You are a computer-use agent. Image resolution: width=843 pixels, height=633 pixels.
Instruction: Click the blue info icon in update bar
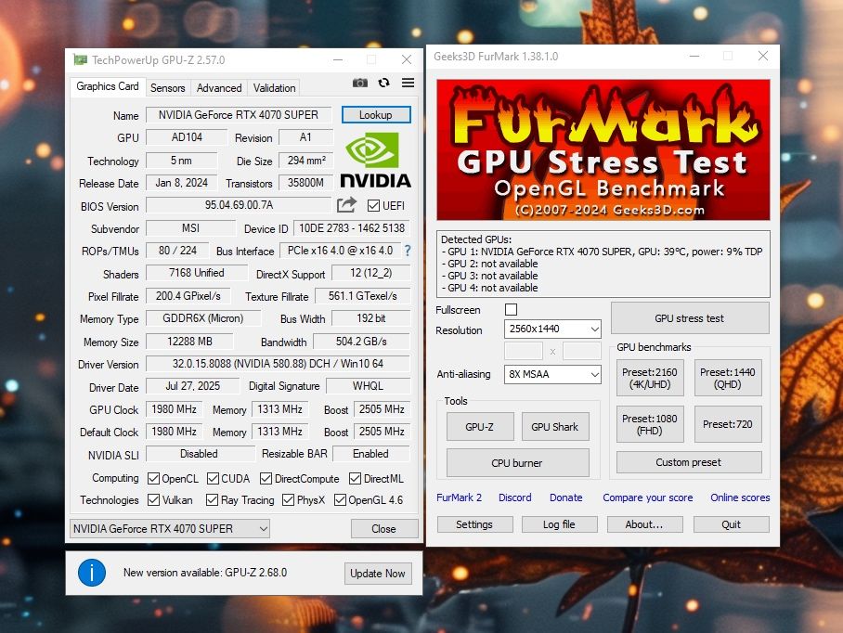(92, 573)
